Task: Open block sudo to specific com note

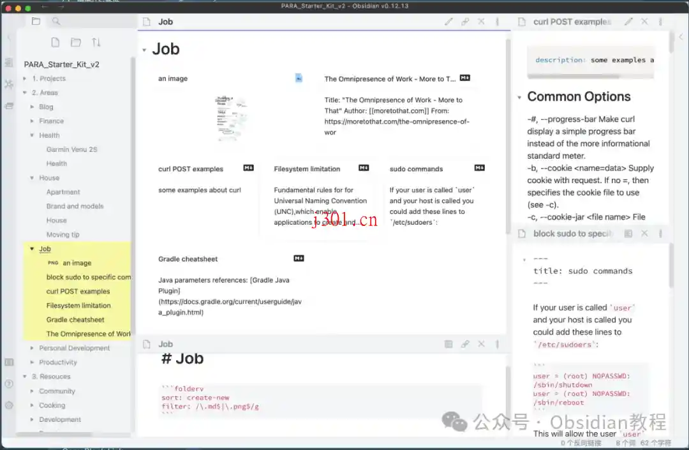Action: (88, 277)
